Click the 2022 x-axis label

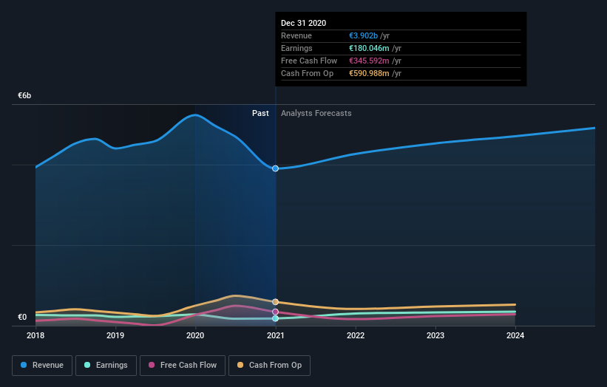(356, 335)
